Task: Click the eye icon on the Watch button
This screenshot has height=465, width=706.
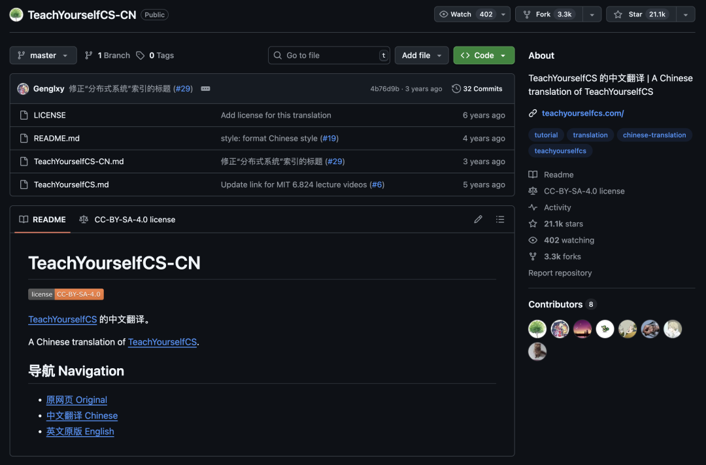Action: click(443, 14)
